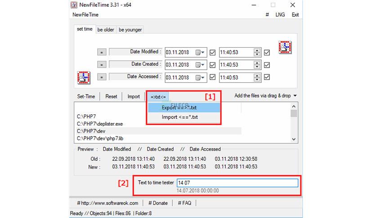Toggle the Date Modified date checkbox
The height and width of the screenshot is (218, 376).
coord(212,52)
